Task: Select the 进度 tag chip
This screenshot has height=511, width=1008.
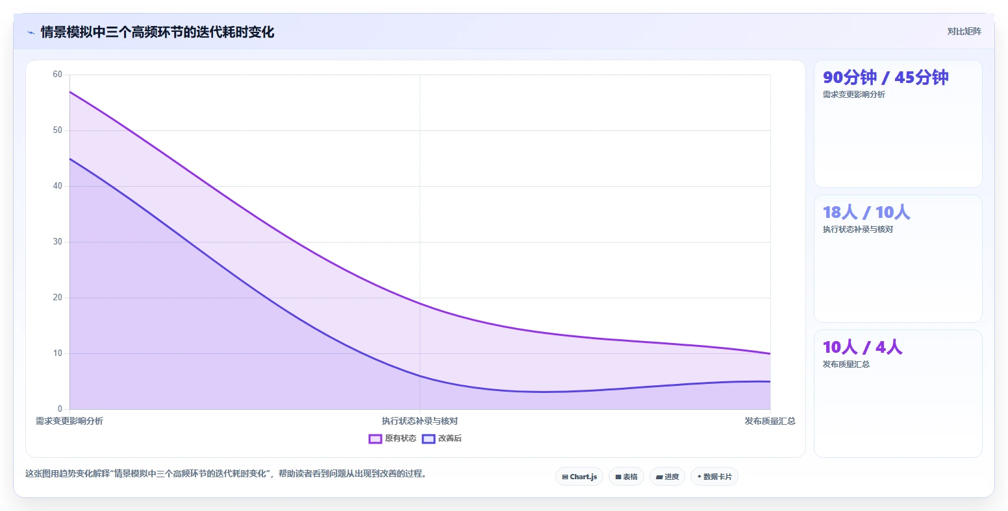Action: (667, 477)
